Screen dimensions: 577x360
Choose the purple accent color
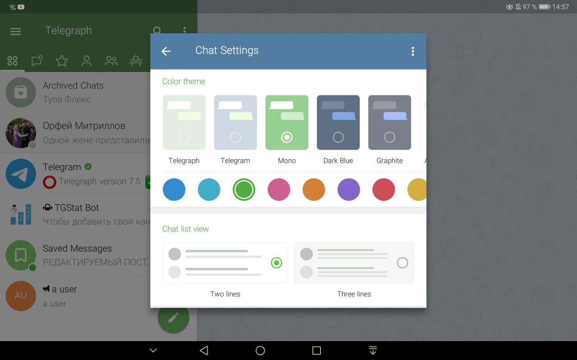click(349, 189)
